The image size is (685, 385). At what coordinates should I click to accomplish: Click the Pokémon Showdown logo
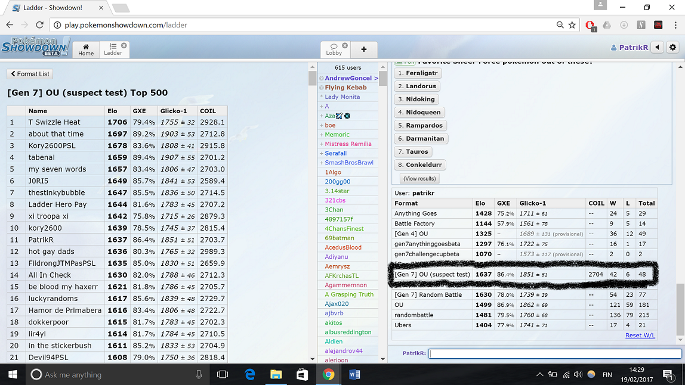tap(35, 46)
